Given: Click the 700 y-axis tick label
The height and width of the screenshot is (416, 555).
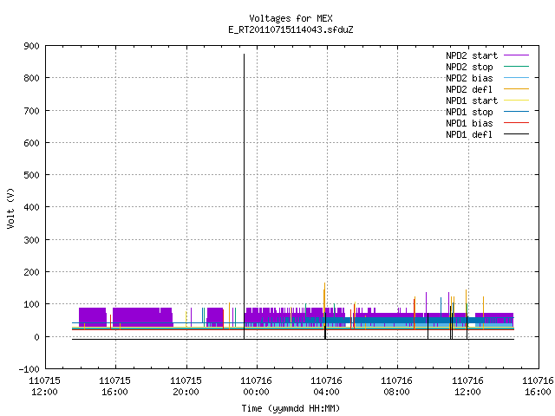Looking at the screenshot, I should tap(32, 111).
